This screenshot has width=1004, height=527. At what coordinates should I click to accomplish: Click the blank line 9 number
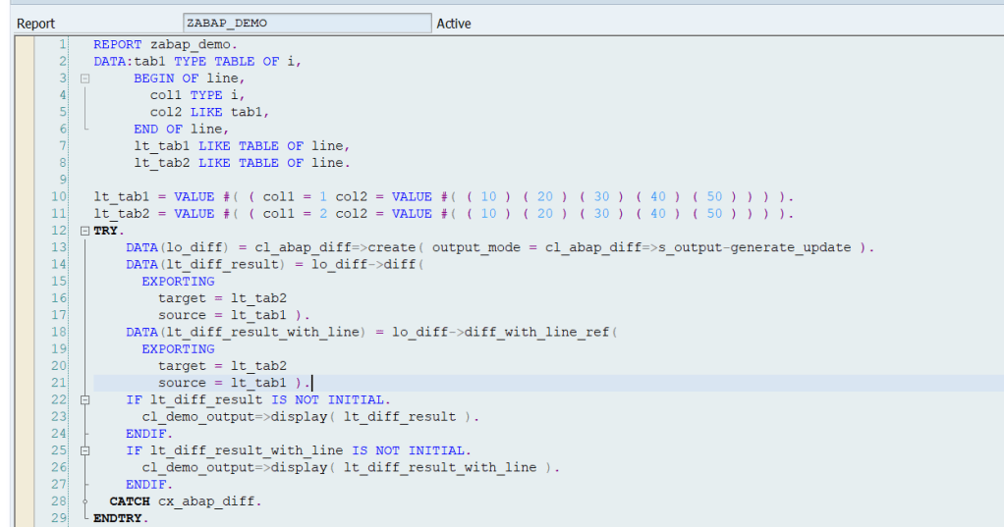(x=63, y=180)
